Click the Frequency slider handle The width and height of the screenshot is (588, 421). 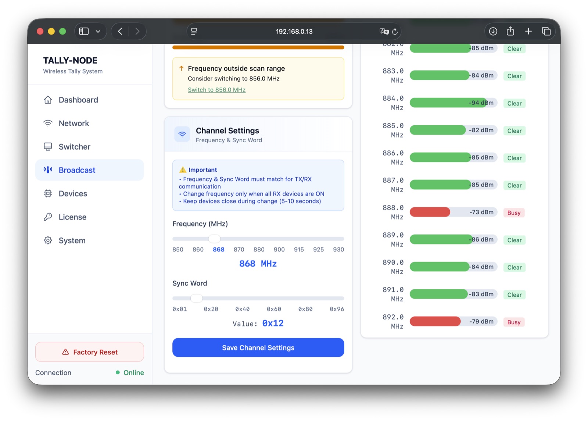click(x=214, y=239)
